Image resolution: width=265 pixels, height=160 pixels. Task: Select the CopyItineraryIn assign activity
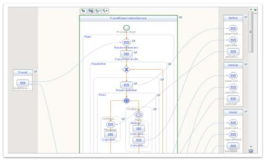pyautogui.click(x=126, y=54)
